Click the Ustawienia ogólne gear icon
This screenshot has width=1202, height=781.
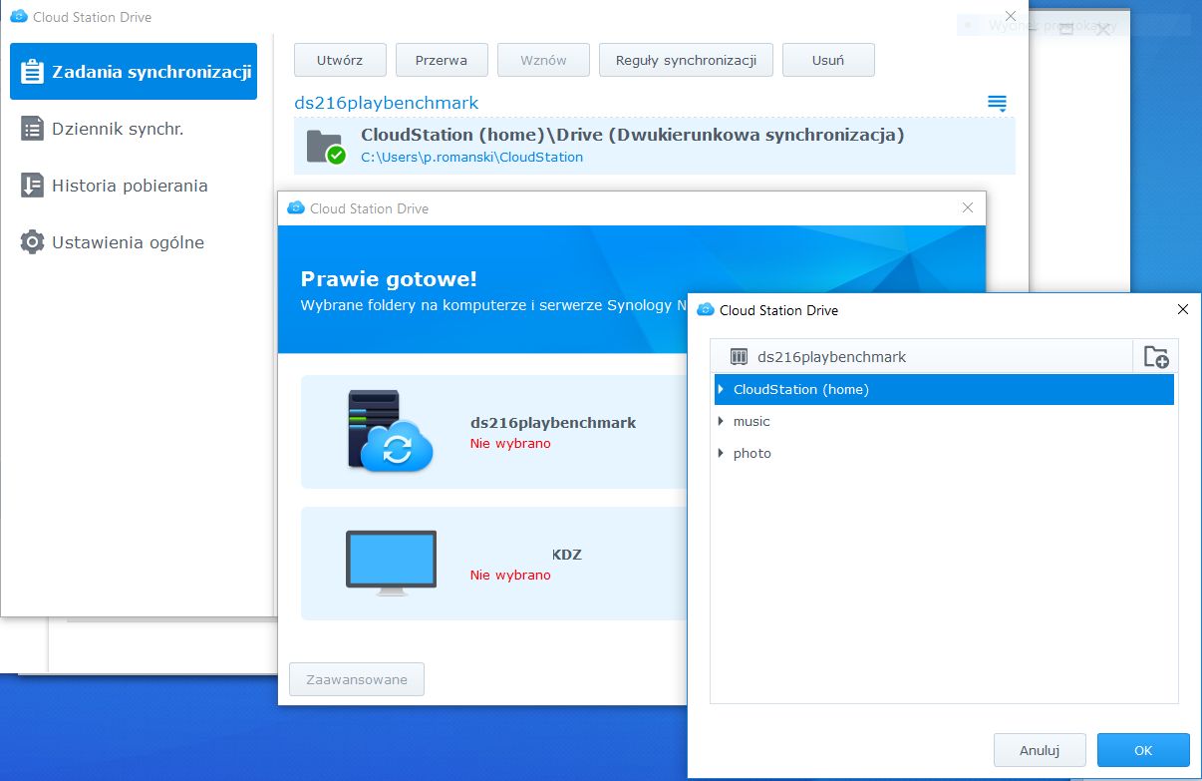[x=33, y=242]
